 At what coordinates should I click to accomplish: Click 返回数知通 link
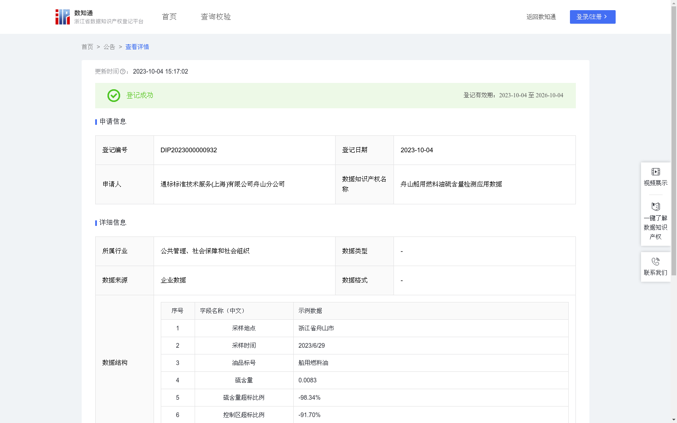[541, 17]
